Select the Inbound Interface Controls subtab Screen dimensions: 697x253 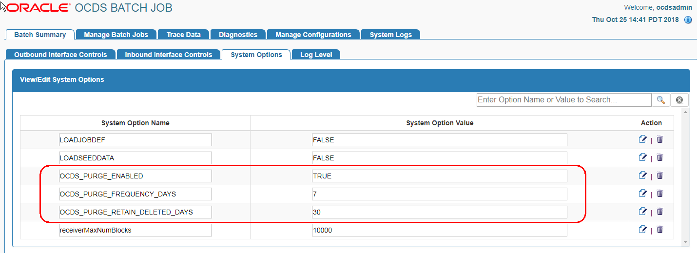point(169,55)
